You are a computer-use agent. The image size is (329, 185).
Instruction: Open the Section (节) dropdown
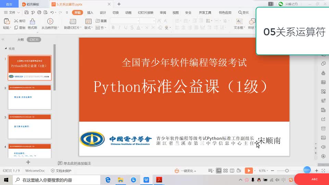101,28
